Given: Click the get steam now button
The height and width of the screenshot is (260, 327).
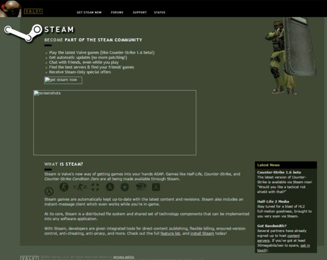Looking at the screenshot, I should 63,80.
